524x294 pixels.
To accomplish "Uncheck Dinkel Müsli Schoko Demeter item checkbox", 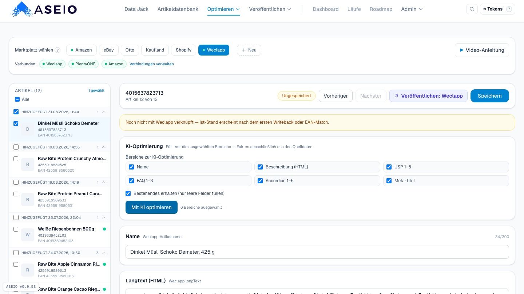I will coord(16,123).
